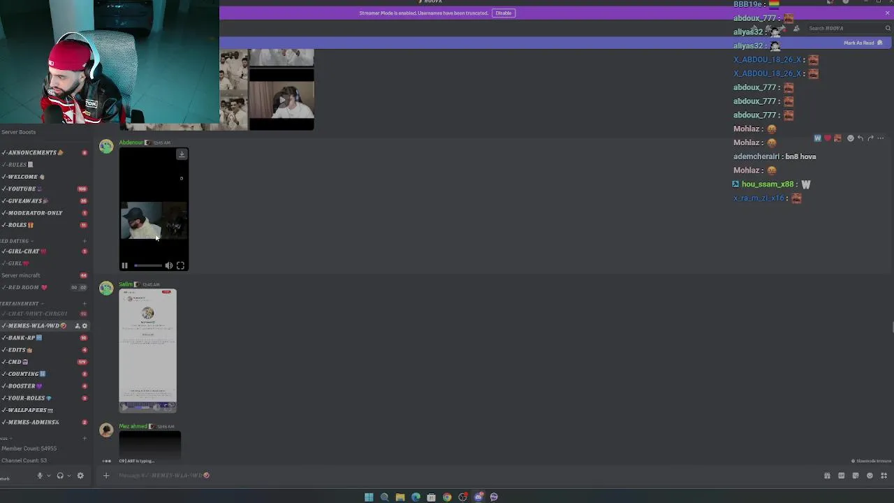894x503 pixels.
Task: Seek using the video progress bar
Action: [x=147, y=265]
